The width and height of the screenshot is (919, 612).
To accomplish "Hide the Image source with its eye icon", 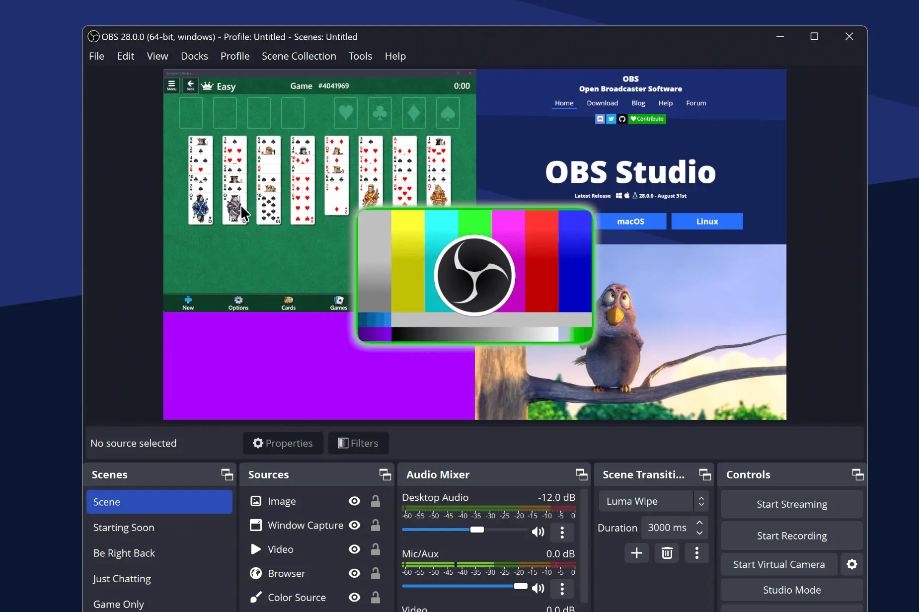I will pyautogui.click(x=354, y=501).
